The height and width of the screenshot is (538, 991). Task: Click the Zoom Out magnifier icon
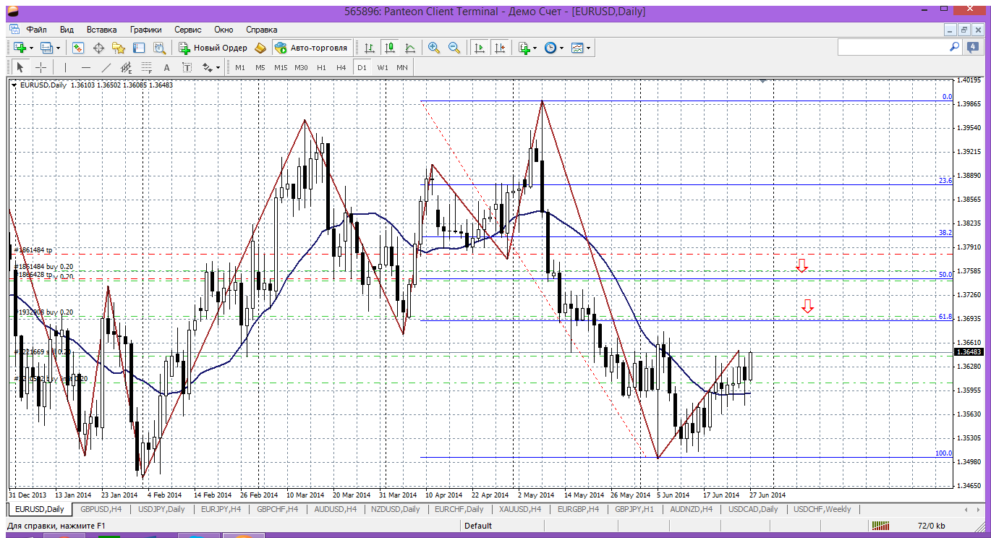454,48
